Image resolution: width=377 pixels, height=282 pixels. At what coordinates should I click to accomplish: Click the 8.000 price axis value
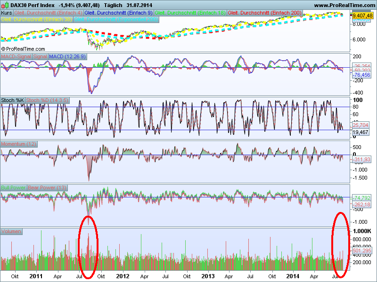(x=359, y=24)
